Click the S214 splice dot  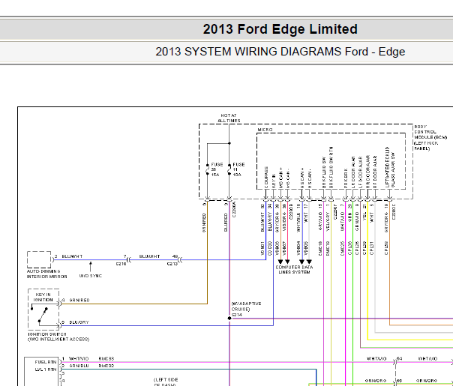[x=229, y=318]
